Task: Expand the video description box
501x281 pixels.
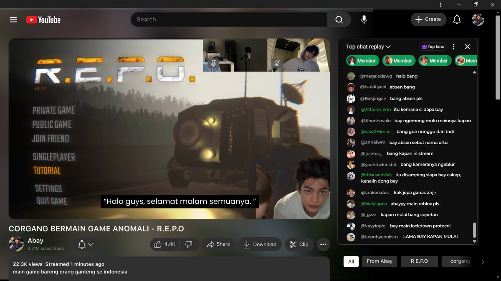Action: (x=169, y=268)
